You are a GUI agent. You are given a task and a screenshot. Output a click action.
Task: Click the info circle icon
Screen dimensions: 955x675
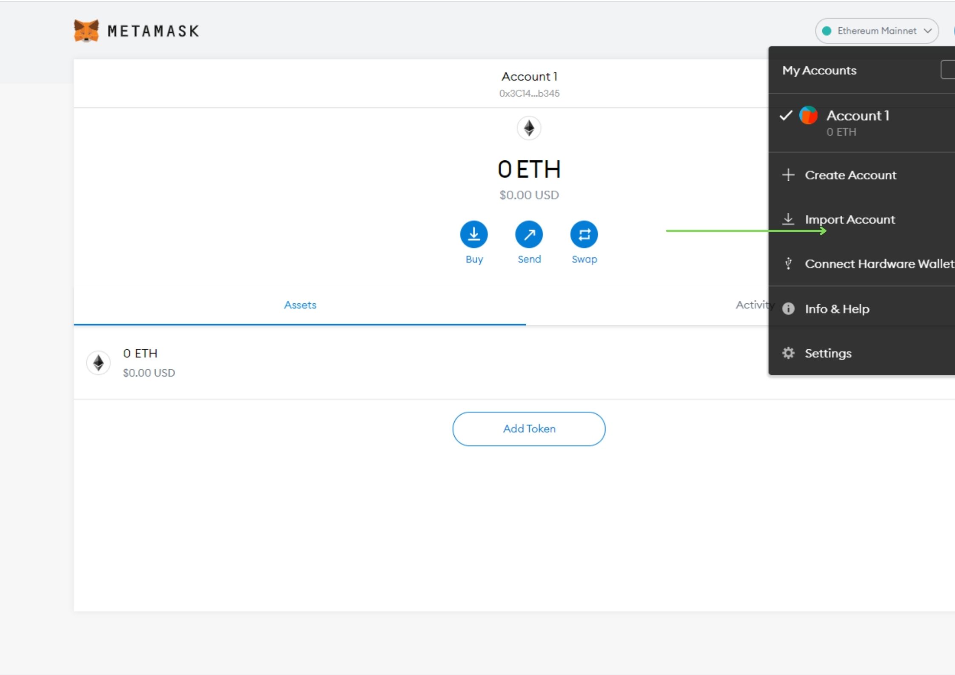pyautogui.click(x=788, y=309)
